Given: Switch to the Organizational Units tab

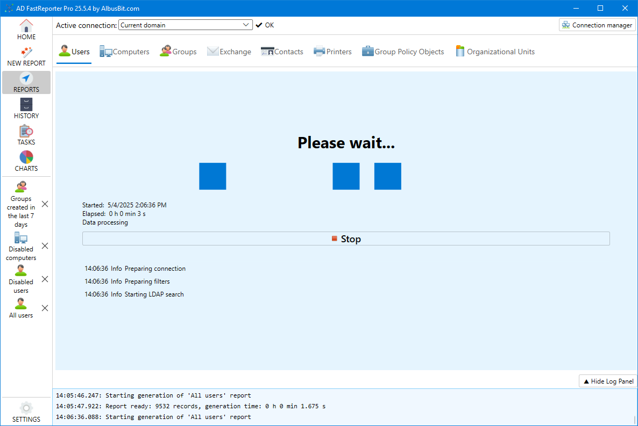Looking at the screenshot, I should tap(495, 52).
